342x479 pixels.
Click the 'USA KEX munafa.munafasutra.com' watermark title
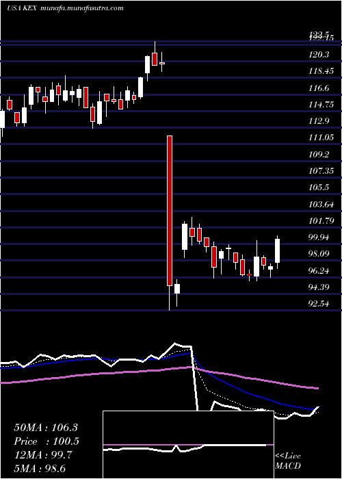point(65,8)
